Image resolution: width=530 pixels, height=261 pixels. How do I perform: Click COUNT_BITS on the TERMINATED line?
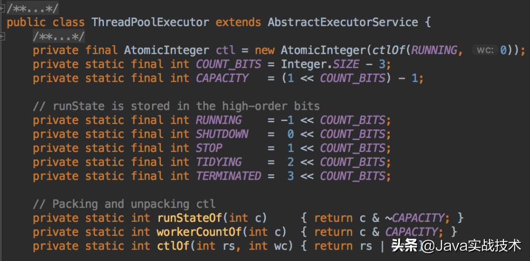(352, 176)
